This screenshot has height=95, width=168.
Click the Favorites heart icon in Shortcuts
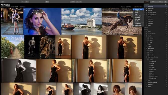146,11
